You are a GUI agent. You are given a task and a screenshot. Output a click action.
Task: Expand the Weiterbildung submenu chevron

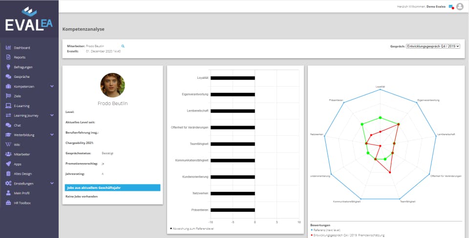(52, 135)
